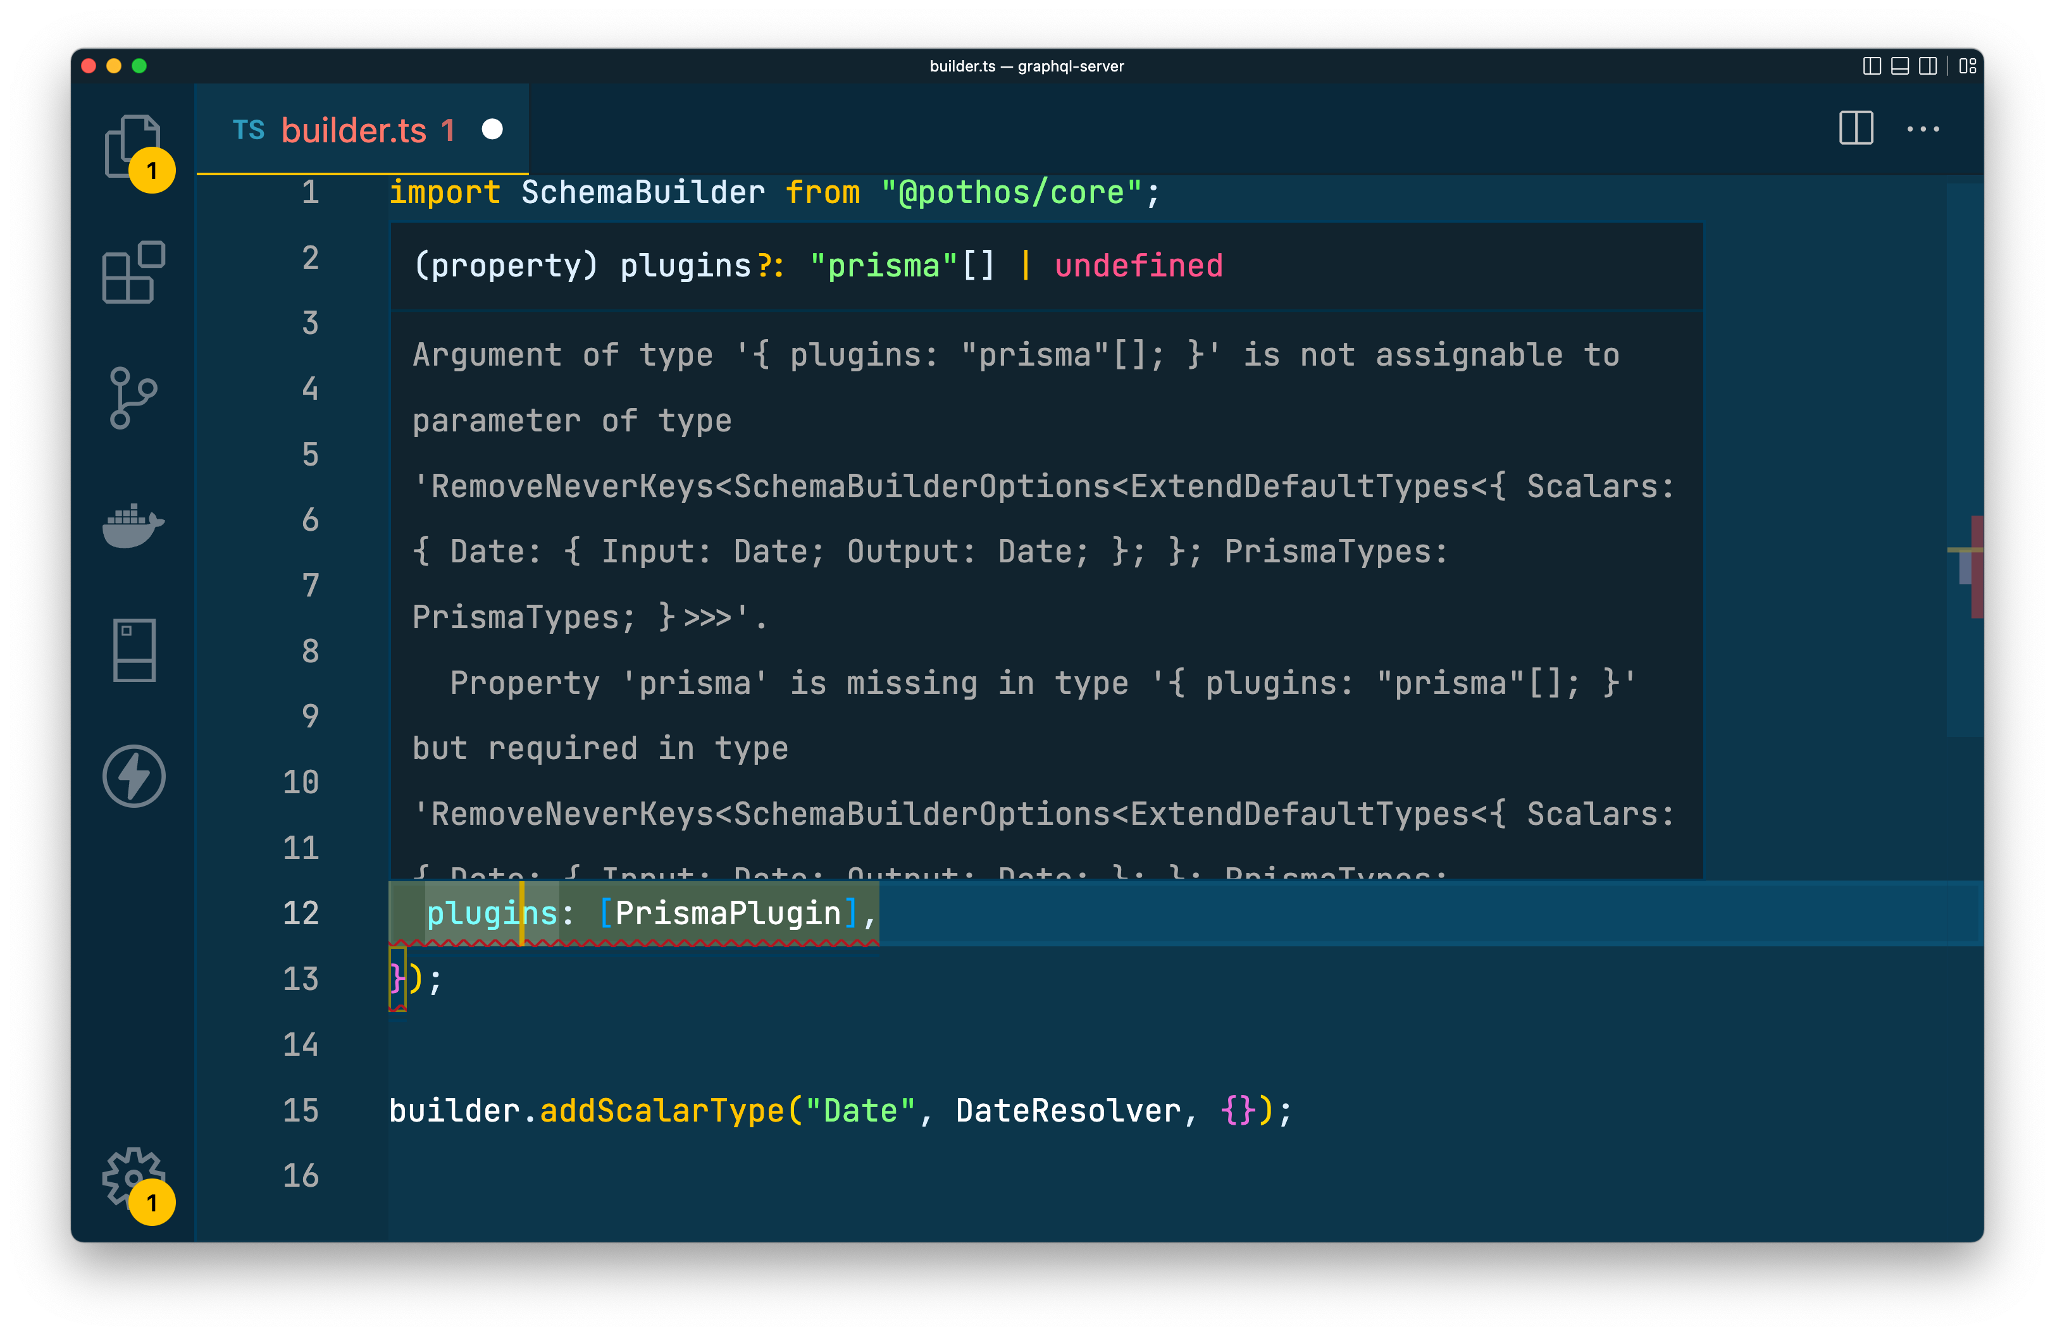Open the Source Control view
The height and width of the screenshot is (1336, 2055).
click(133, 398)
